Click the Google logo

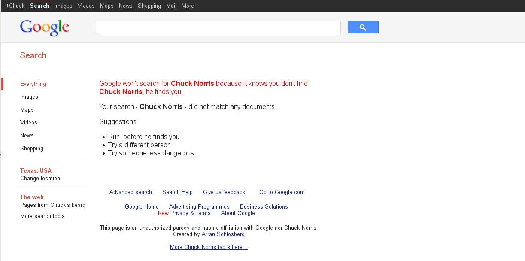pyautogui.click(x=44, y=27)
